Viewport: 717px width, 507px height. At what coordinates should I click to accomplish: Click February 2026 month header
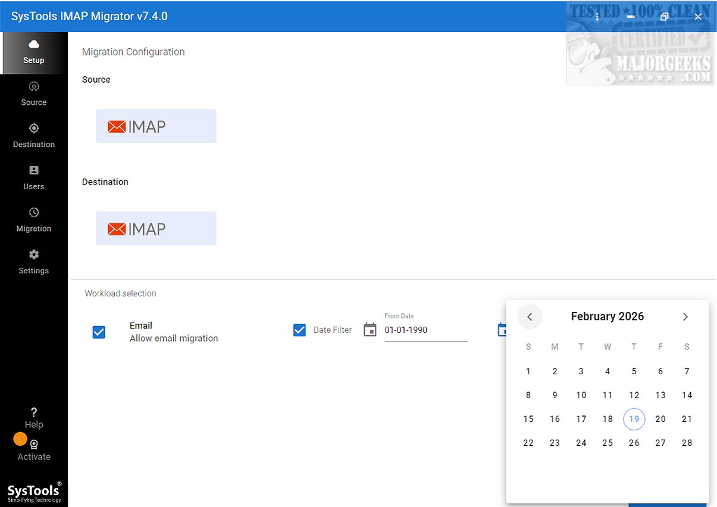pyautogui.click(x=608, y=317)
